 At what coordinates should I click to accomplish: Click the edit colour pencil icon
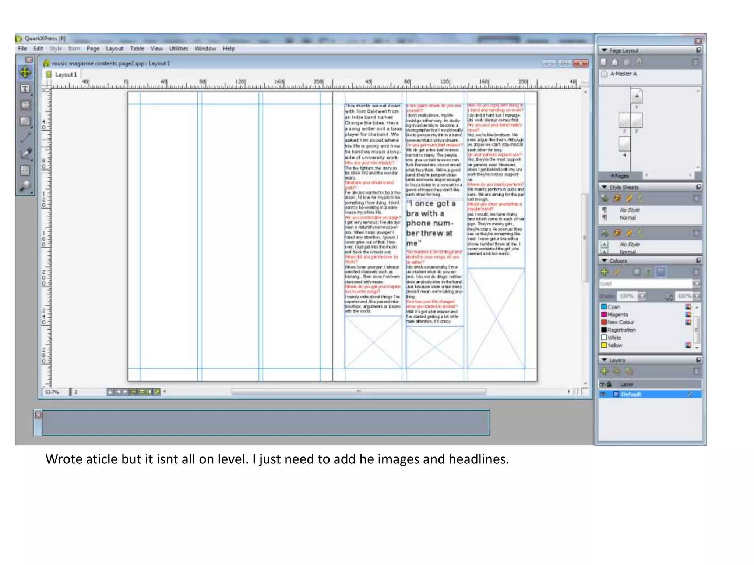pyautogui.click(x=617, y=272)
